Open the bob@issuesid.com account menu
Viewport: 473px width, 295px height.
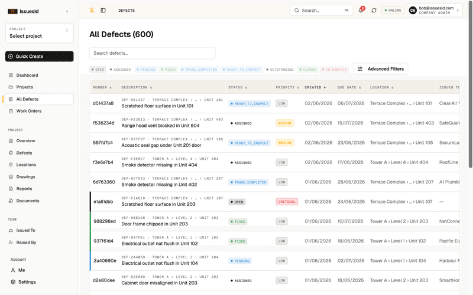(435, 11)
